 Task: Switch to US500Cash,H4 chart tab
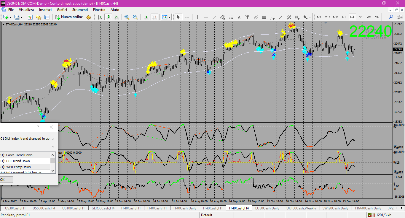pos(44,208)
